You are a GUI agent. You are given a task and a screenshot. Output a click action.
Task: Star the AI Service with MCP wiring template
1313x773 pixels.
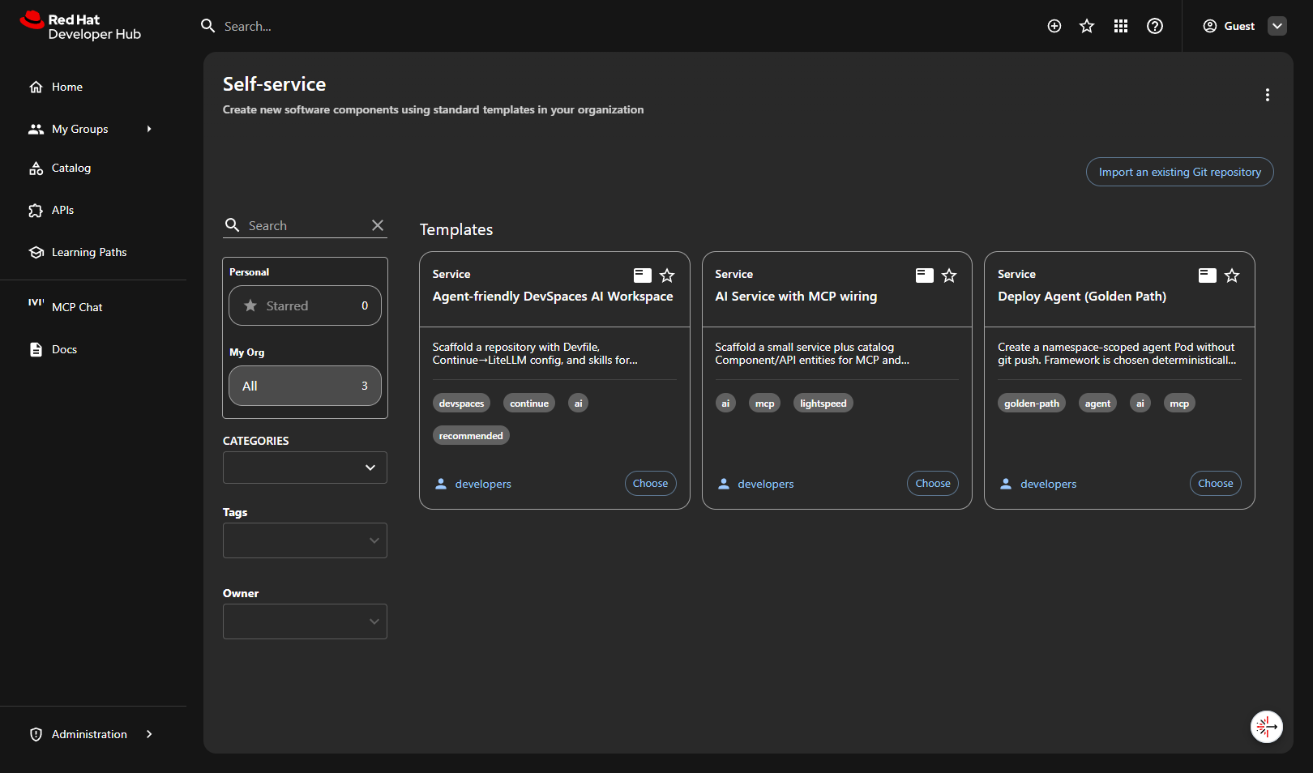949,275
